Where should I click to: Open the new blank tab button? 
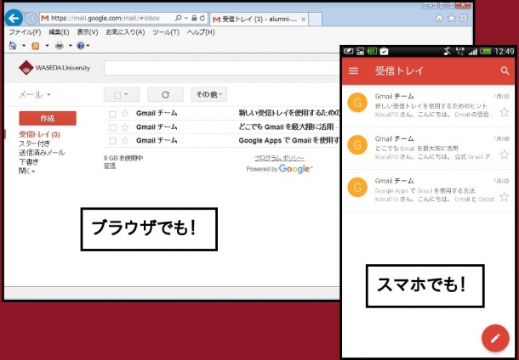[315, 20]
